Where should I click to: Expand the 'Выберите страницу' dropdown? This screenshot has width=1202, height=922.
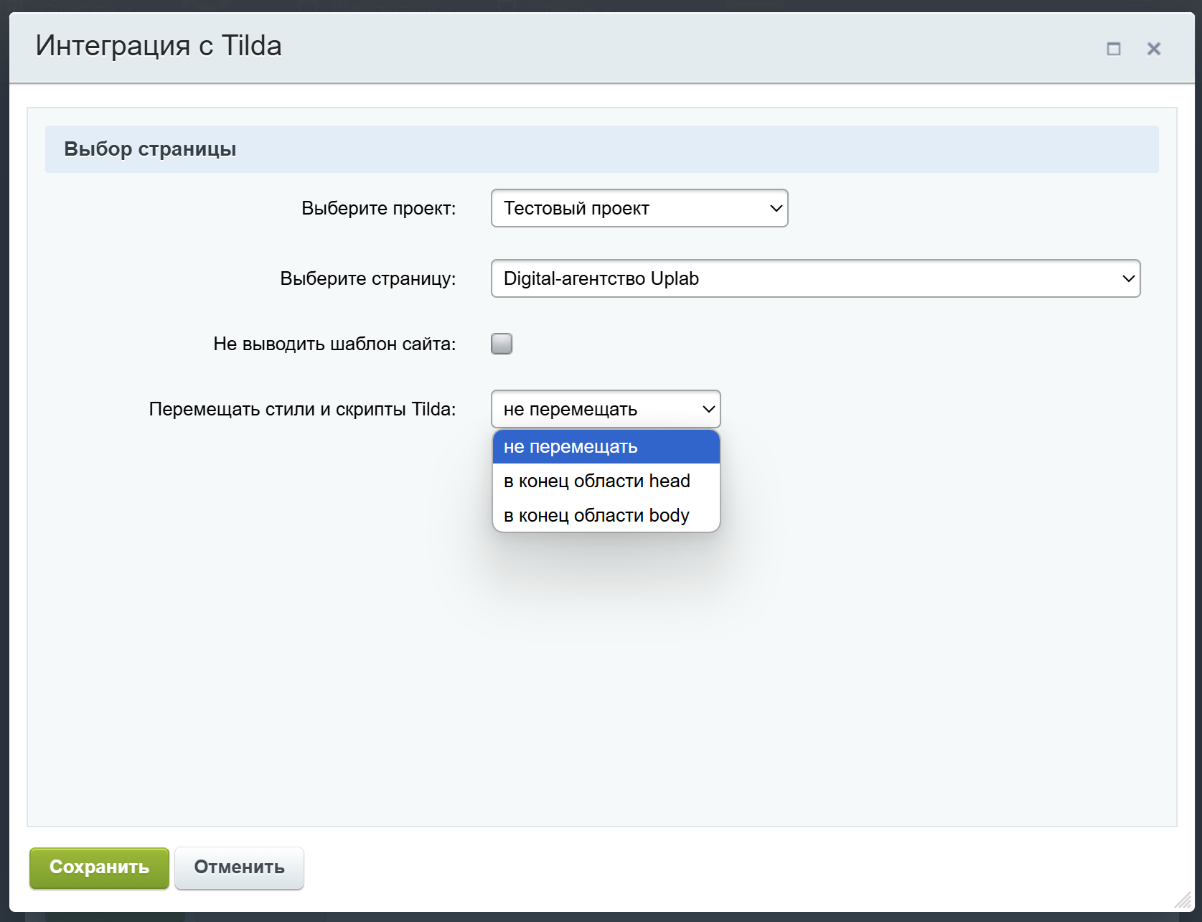pos(815,278)
